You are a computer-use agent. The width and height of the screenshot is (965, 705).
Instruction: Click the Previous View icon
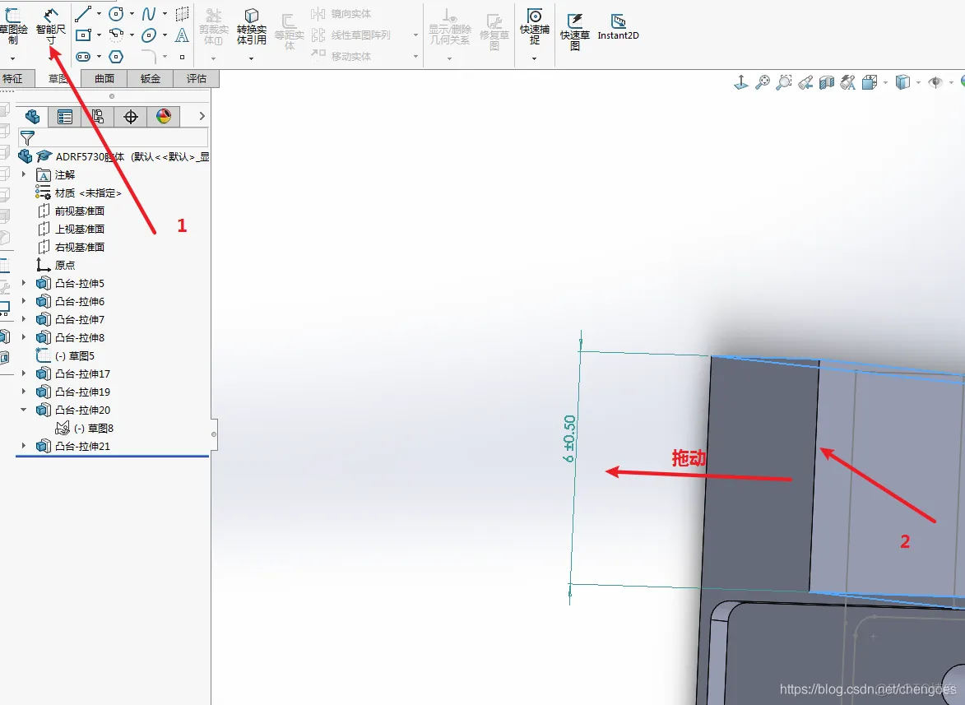(805, 82)
